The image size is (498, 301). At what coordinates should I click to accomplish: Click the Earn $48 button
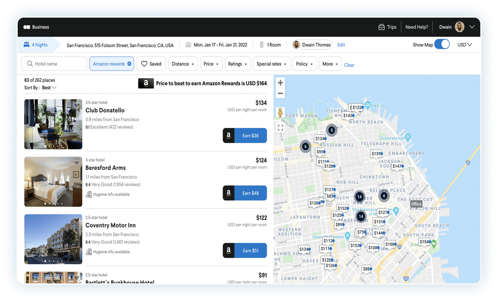pos(244,193)
